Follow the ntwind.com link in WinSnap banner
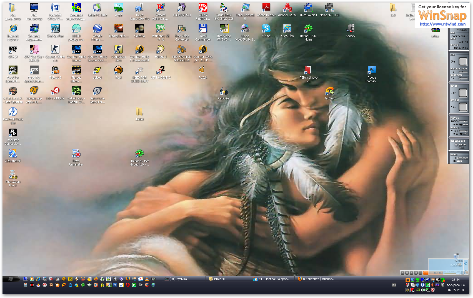Viewport: 473px width, 298px height. pyautogui.click(x=442, y=24)
